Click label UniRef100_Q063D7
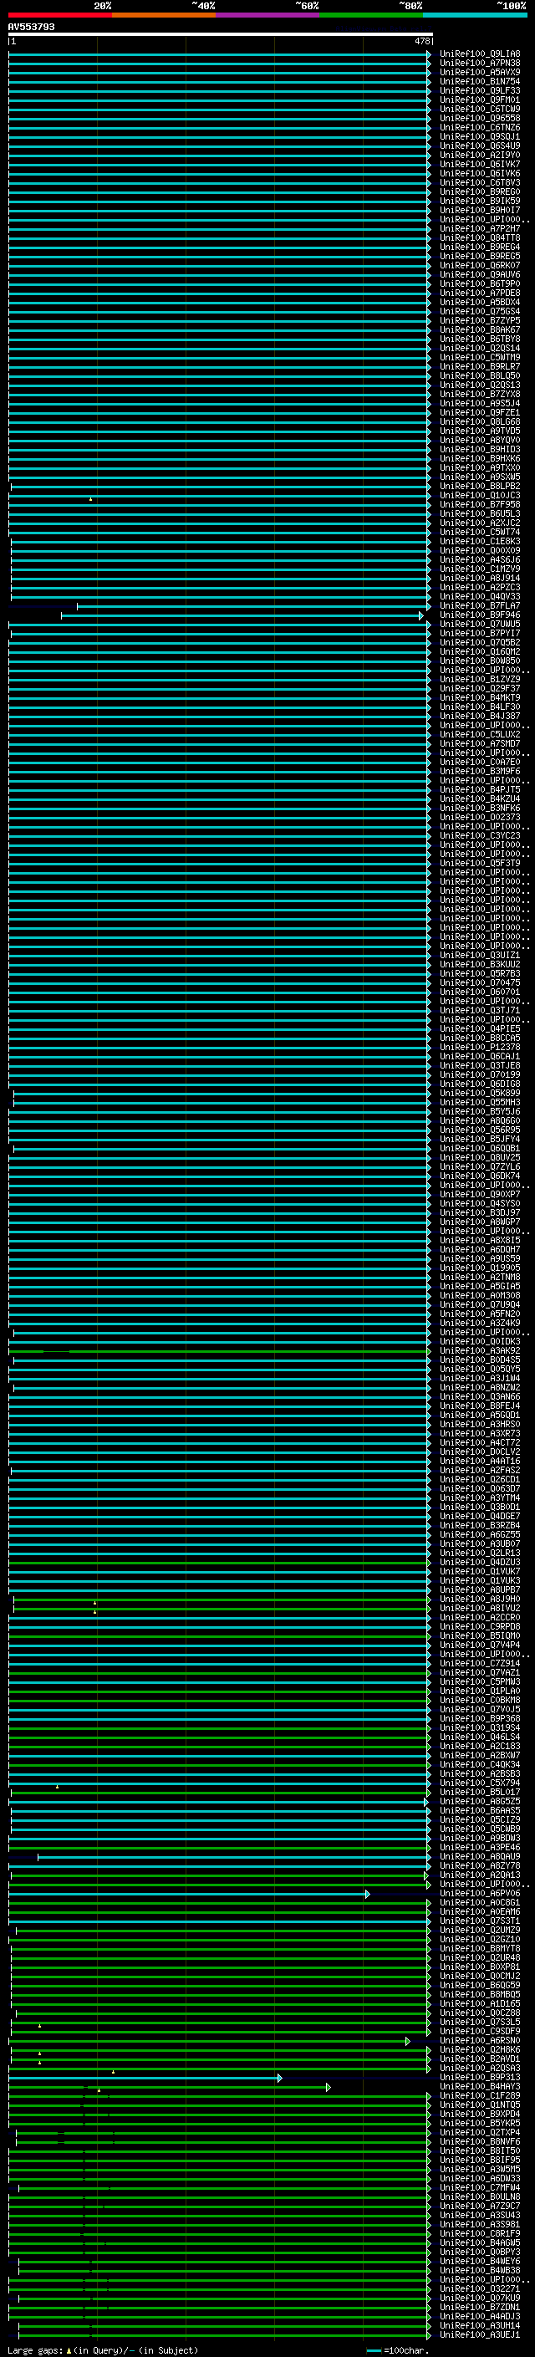535x2357 pixels. click(x=480, y=1488)
